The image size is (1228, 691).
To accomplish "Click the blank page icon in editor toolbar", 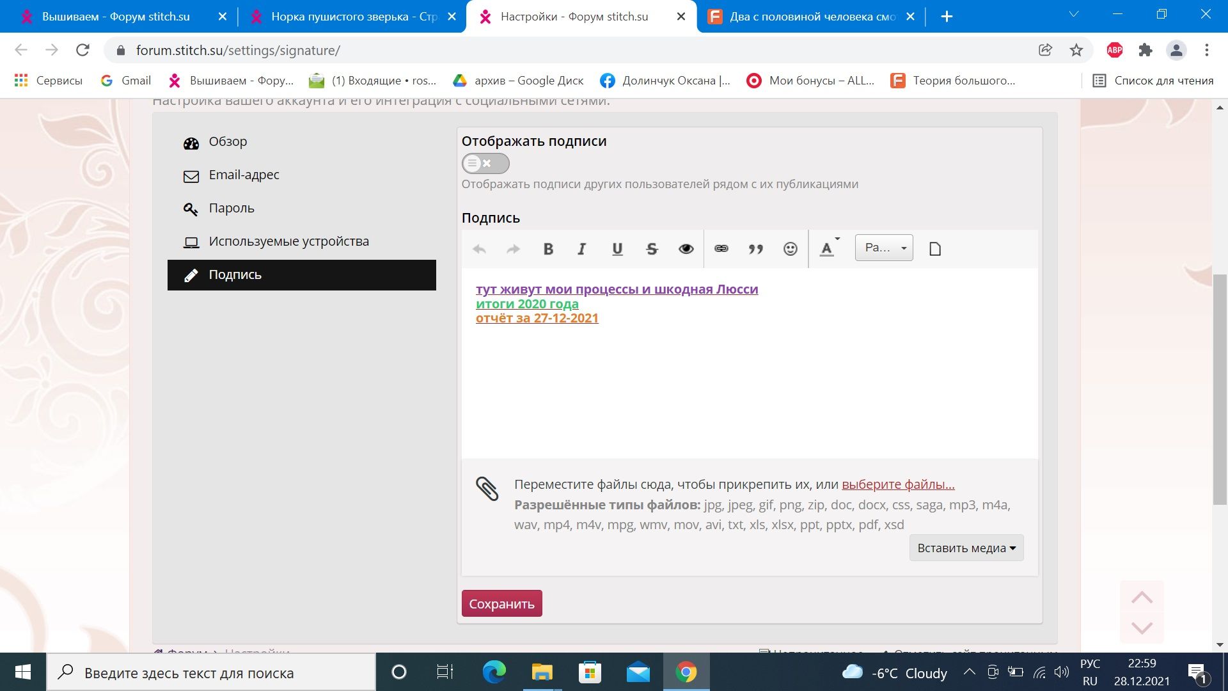I will point(935,249).
